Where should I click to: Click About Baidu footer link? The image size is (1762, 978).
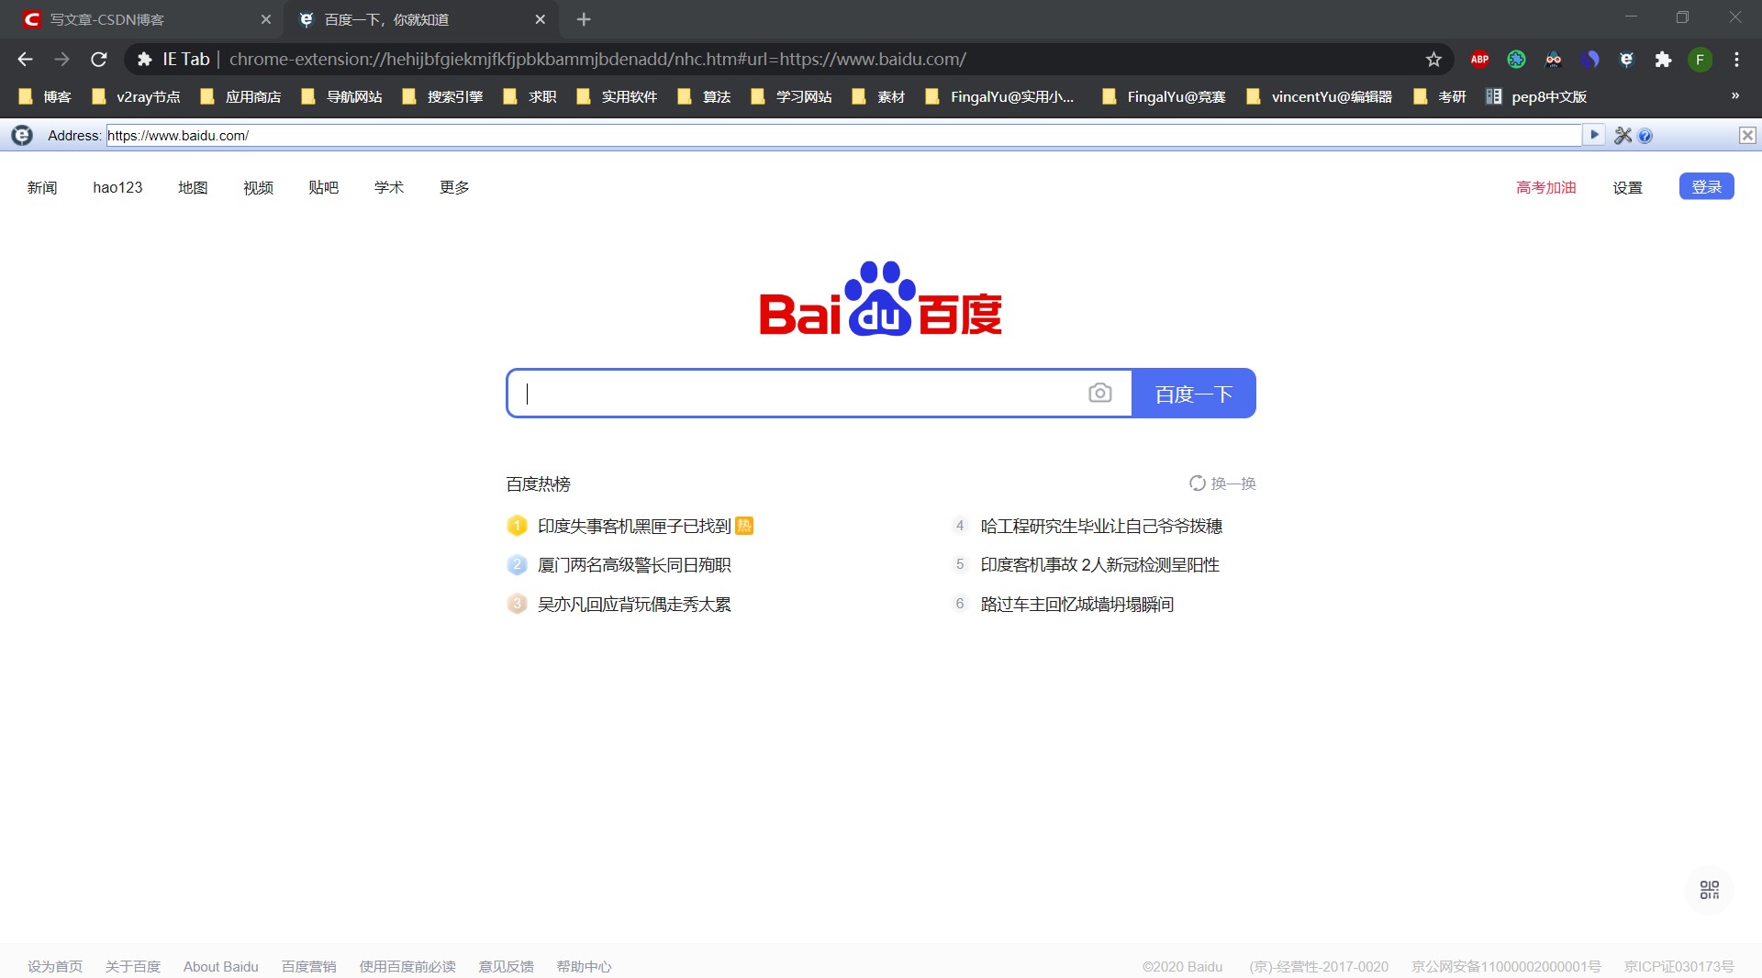point(220,966)
